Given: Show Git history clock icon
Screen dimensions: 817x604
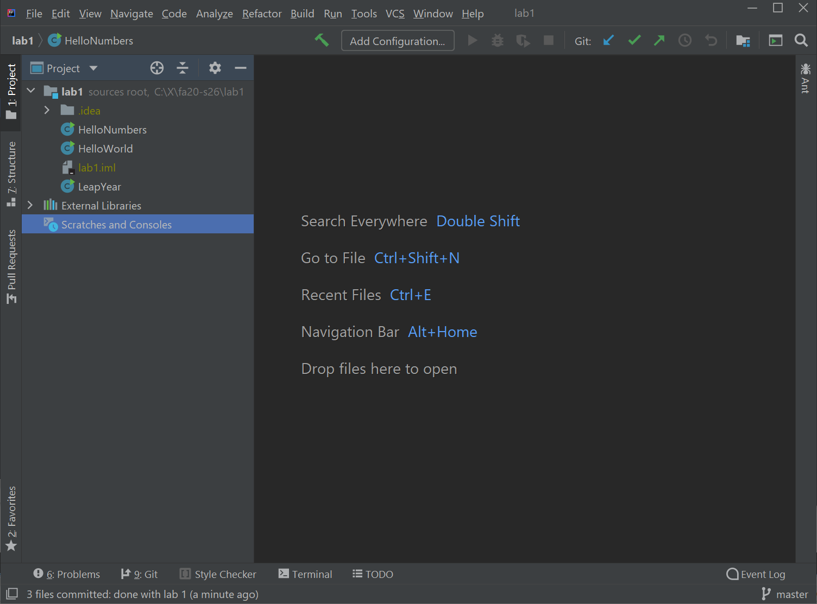Looking at the screenshot, I should [x=685, y=40].
